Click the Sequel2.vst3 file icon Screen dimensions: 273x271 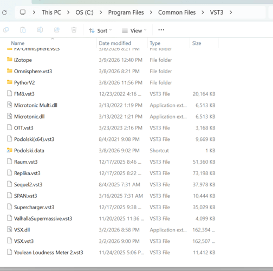pos(9,184)
